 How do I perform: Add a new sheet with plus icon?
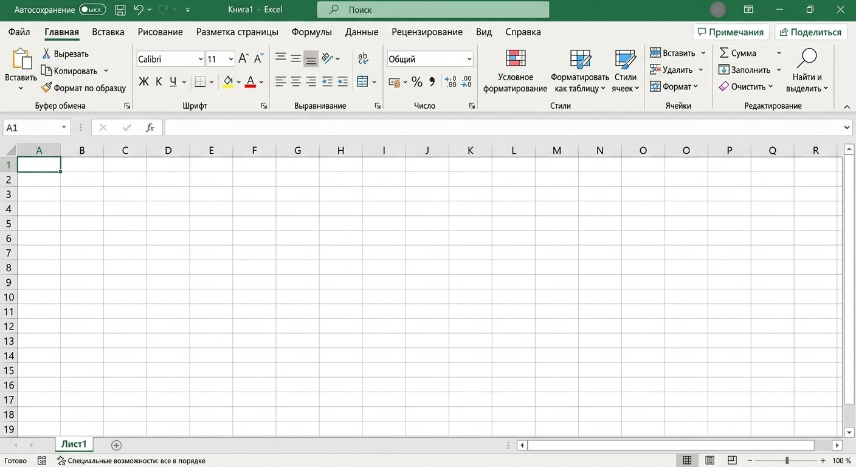coord(117,445)
